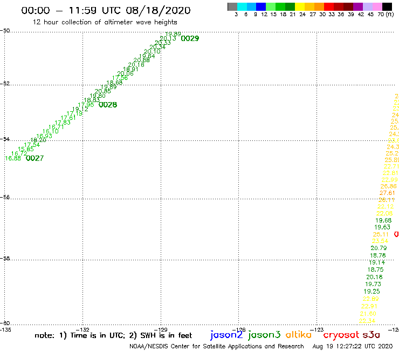Click the '70 (ft)' legend label
Viewport: 399px width, 351px height.
(x=386, y=14)
